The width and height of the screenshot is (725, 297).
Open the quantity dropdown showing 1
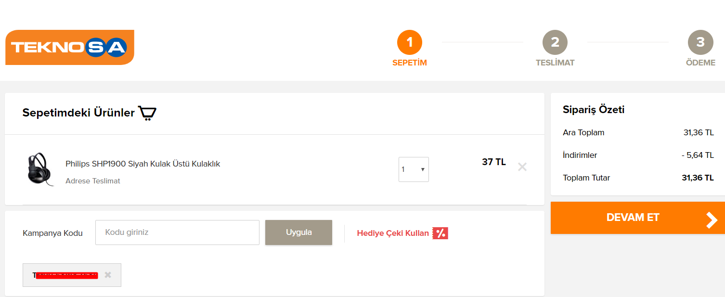click(414, 169)
